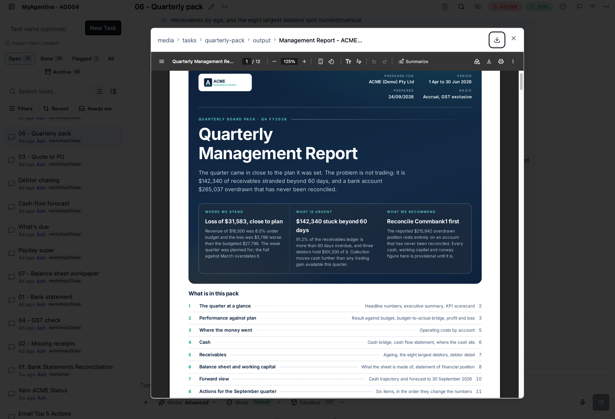Image resolution: width=615 pixels, height=419 pixels.
Task: Select the text annotation tool
Action: click(x=348, y=61)
